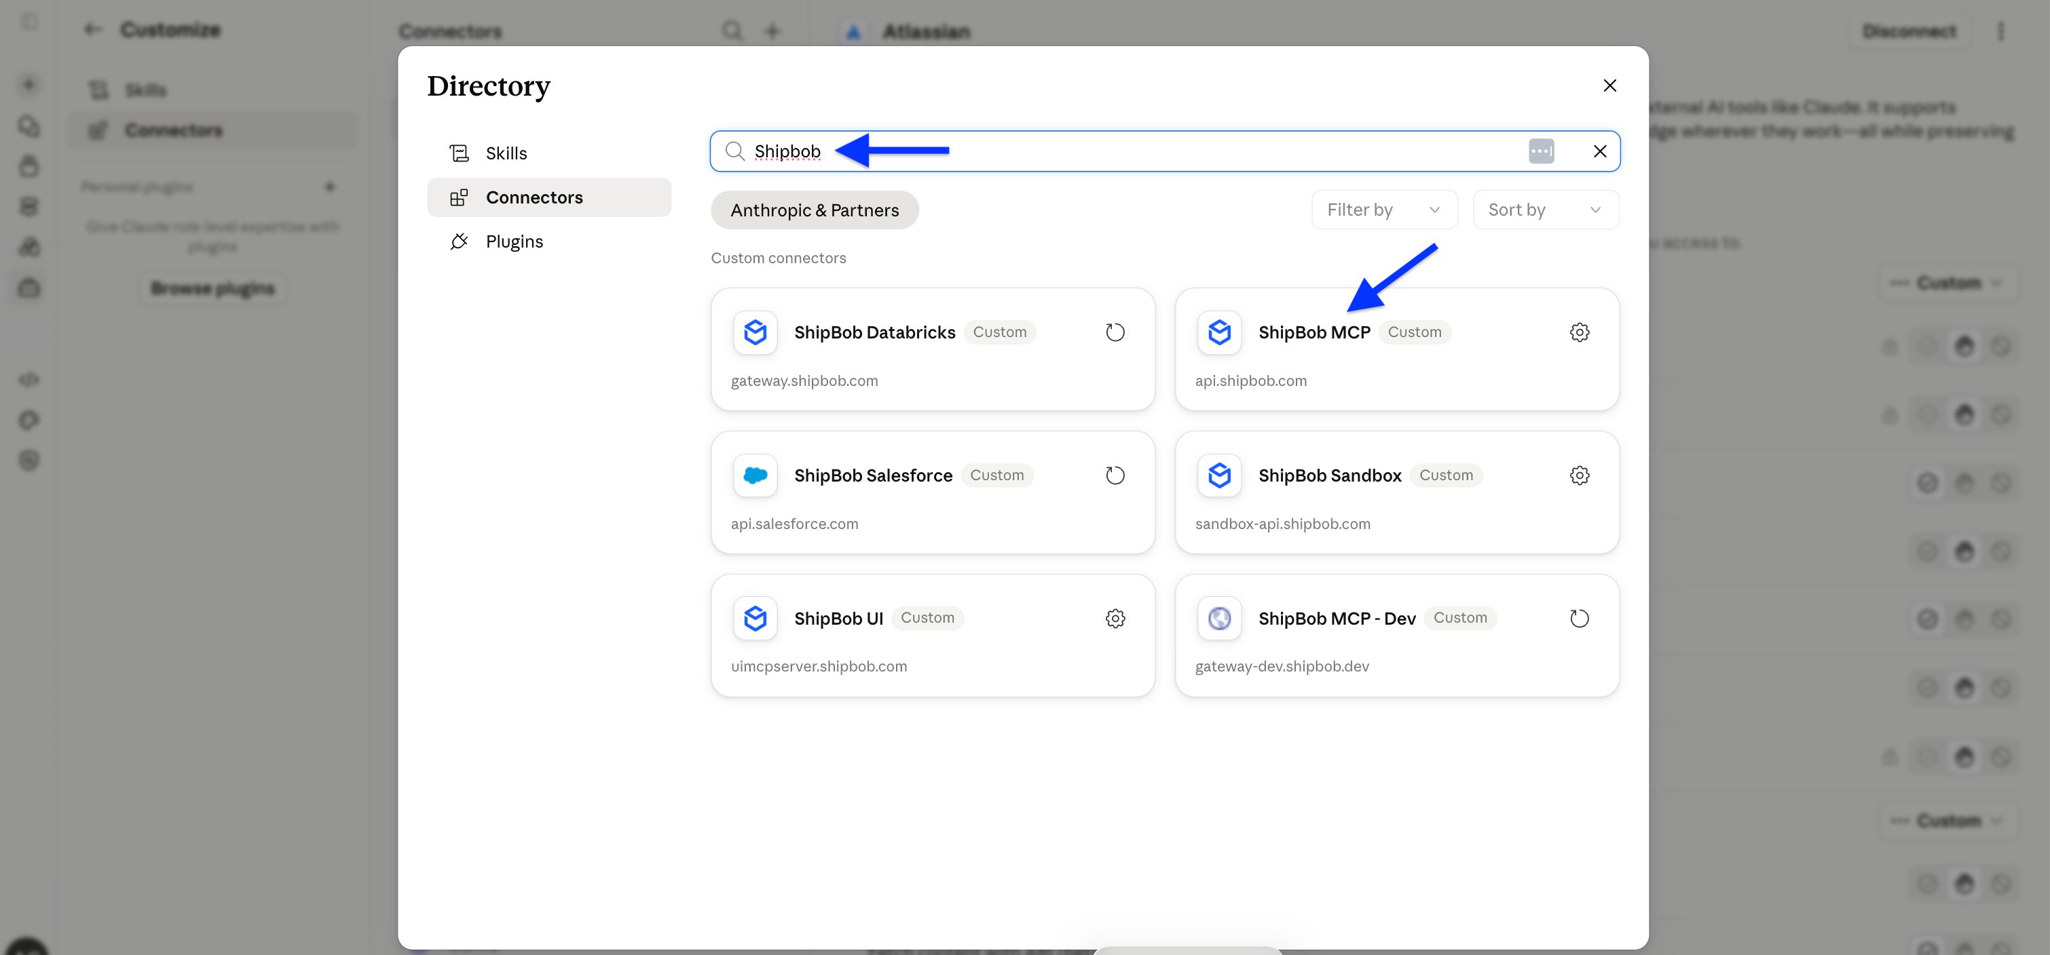
Task: Focus the Directory search field containing Shipbob
Action: tap(1165, 151)
